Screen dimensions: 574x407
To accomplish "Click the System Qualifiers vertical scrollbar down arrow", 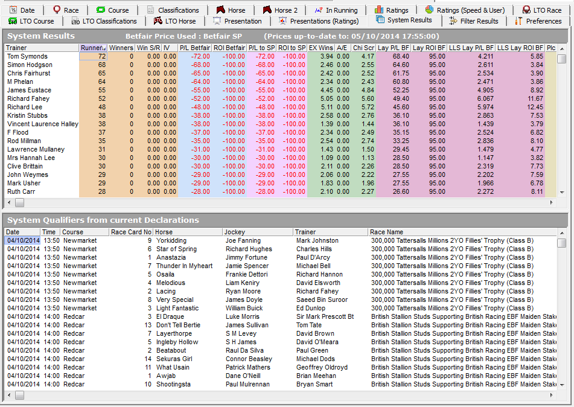I will coord(561,385).
